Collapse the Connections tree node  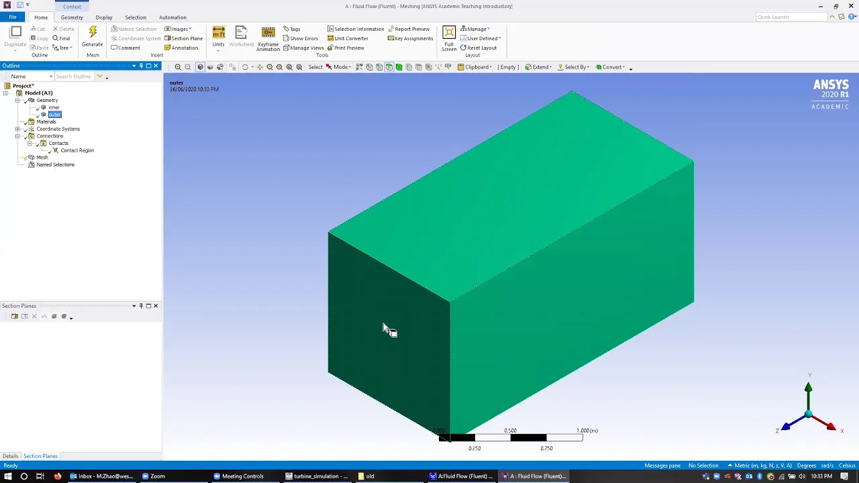pyautogui.click(x=18, y=136)
